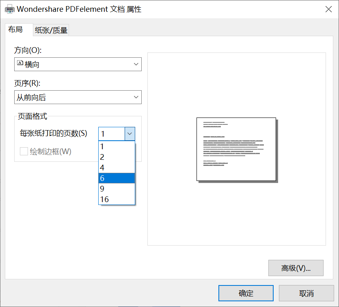
Task: Close the document properties dialog
Action: point(328,9)
